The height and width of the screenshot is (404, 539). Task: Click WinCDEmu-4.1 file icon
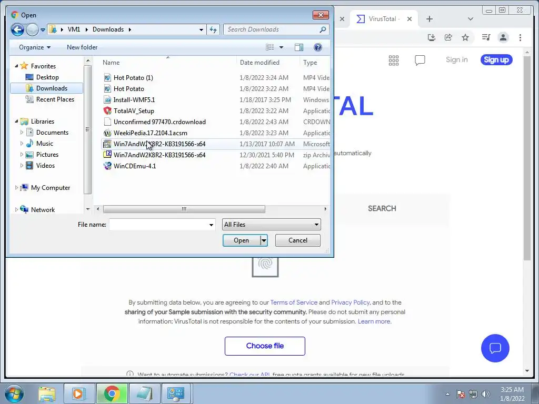click(x=107, y=166)
